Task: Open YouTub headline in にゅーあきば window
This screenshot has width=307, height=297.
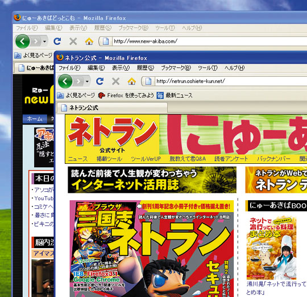Action: pyautogui.click(x=44, y=198)
